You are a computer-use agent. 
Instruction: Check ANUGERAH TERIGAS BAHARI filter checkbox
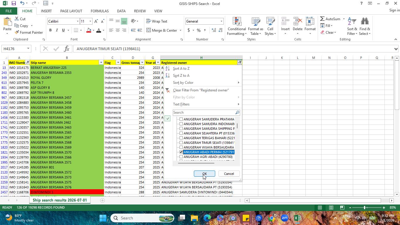[x=181, y=138]
